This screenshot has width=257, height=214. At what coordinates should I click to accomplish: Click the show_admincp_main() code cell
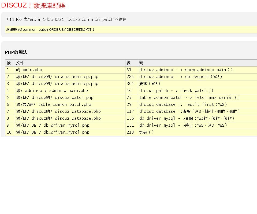pos(197,70)
